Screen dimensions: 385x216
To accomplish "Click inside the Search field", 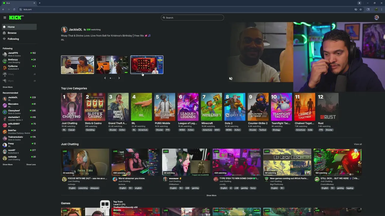I will coord(192,18).
